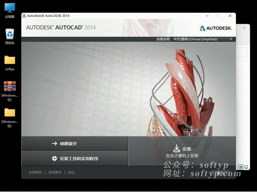Click 安装 在此计算机上安装 button
The image size is (257, 192).
pos(182,151)
